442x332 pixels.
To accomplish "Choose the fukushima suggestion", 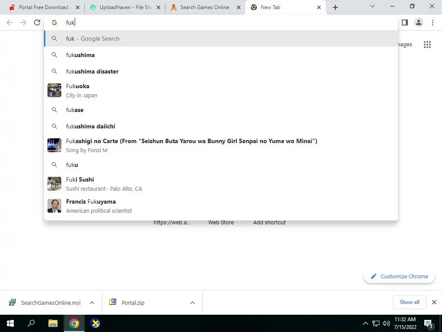I will (221, 55).
